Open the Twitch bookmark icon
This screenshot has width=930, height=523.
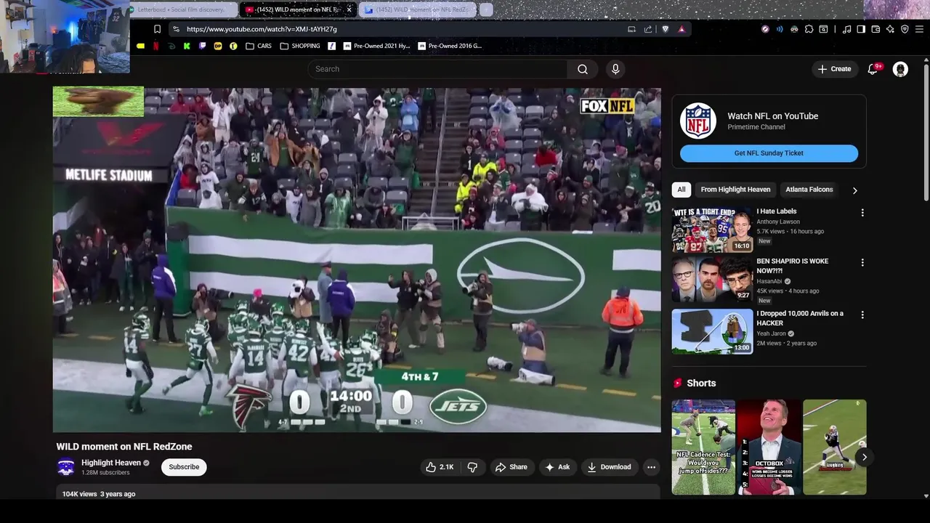(202, 46)
